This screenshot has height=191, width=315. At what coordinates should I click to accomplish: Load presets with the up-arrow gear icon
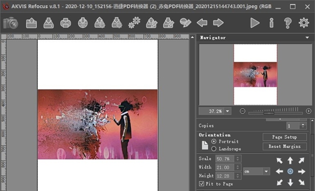pyautogui.click(x=100, y=23)
